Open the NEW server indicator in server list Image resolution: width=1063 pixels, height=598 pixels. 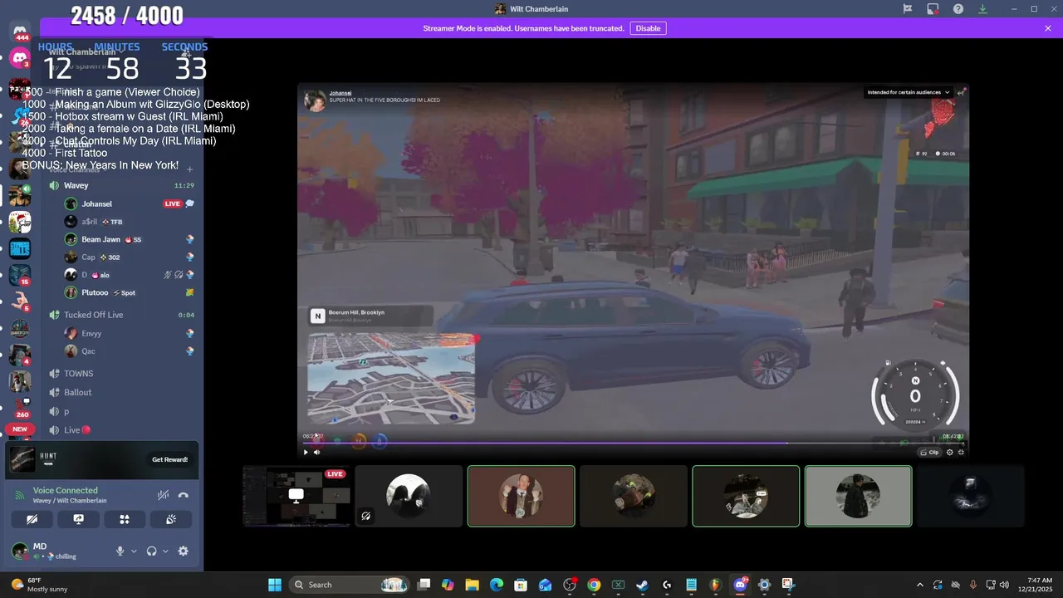pyautogui.click(x=20, y=429)
